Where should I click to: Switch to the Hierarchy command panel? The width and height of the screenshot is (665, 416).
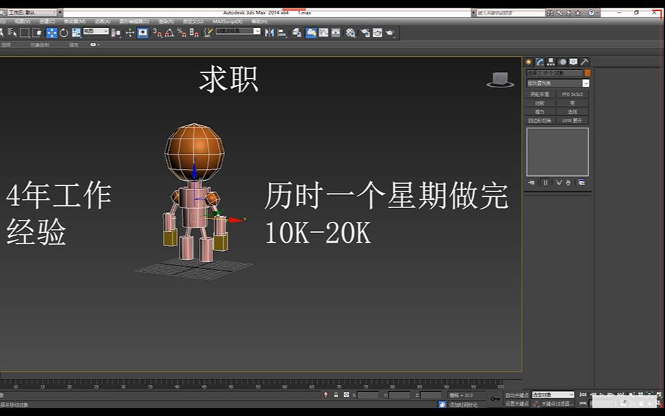point(551,62)
